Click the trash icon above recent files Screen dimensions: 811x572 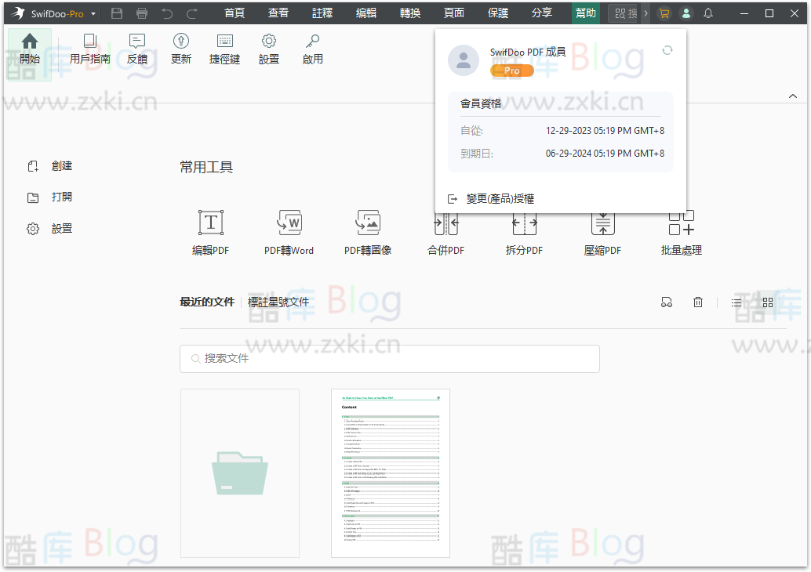point(697,302)
